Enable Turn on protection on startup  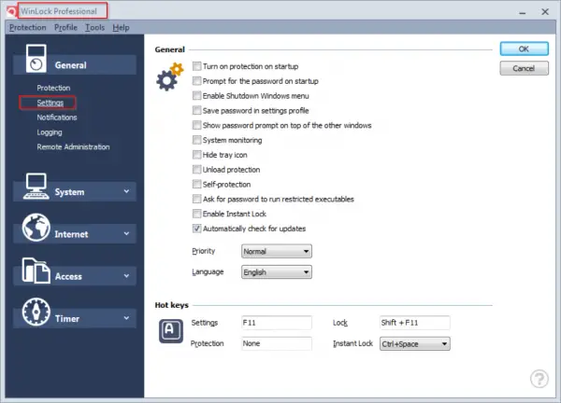[196, 66]
